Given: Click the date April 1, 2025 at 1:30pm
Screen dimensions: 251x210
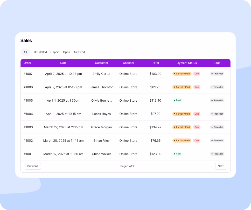Looking at the screenshot, I should 64,101.
